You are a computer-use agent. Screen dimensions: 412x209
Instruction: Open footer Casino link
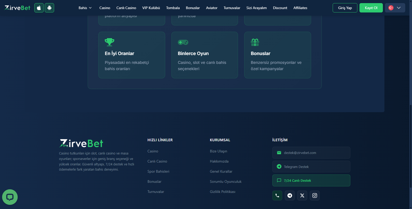[x=153, y=151]
